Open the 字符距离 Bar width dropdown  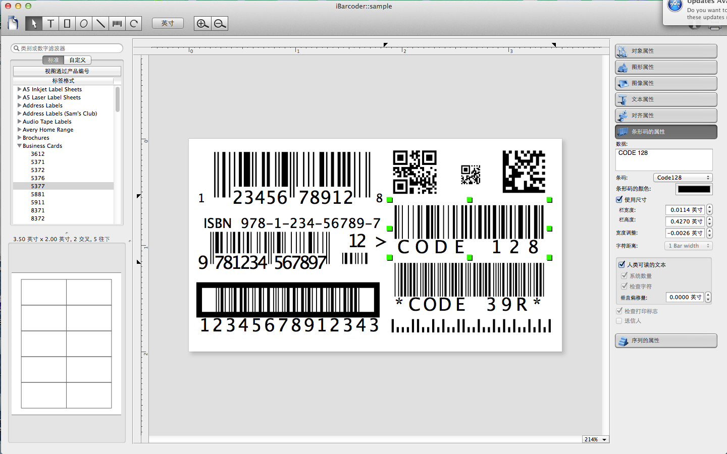pyautogui.click(x=688, y=246)
